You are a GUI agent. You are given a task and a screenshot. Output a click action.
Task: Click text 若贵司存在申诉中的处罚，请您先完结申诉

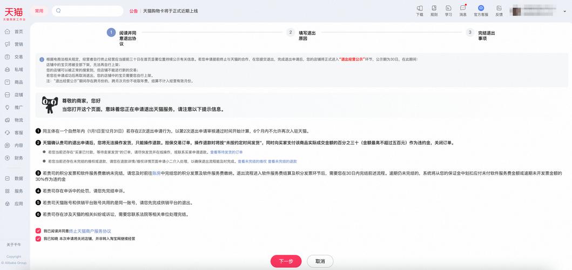84,191
